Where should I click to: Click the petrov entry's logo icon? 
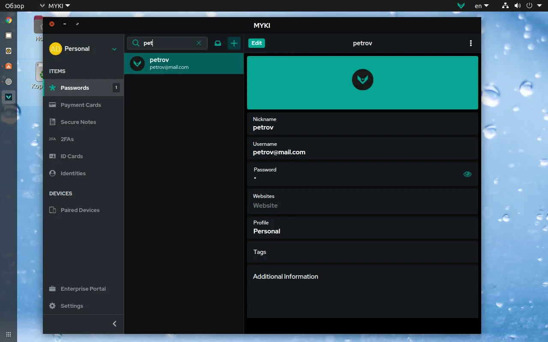137,64
